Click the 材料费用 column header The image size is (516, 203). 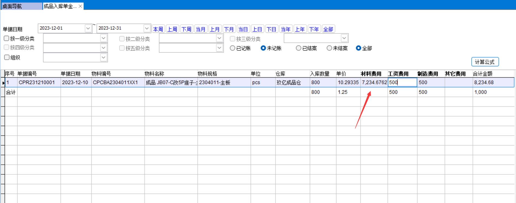click(371, 74)
